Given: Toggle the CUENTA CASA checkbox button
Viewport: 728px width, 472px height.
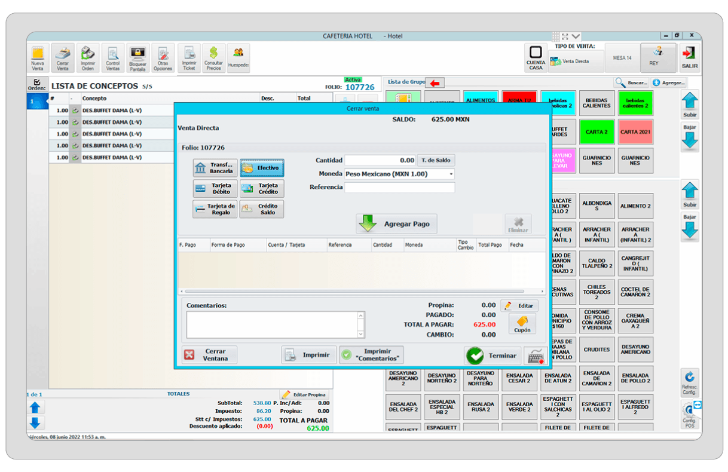Looking at the screenshot, I should [536, 58].
